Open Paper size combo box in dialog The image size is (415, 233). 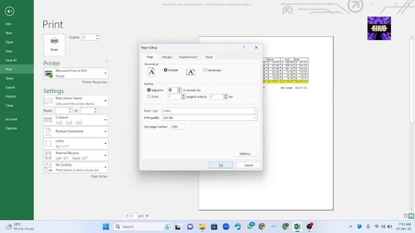[x=209, y=111]
